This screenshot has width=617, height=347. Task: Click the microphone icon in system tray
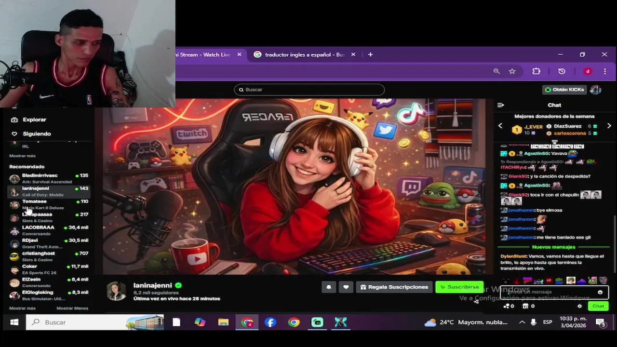[534, 322]
